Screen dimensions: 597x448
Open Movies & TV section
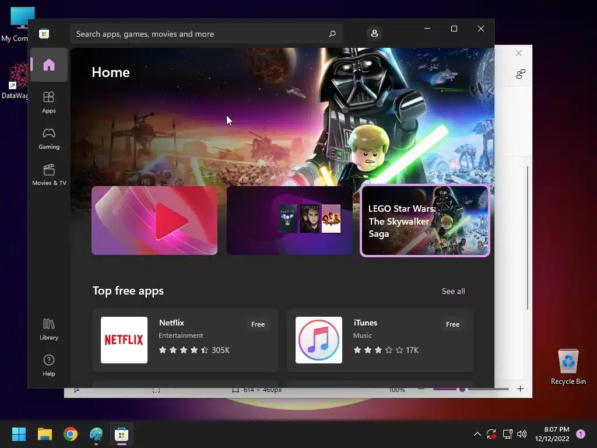pos(49,174)
